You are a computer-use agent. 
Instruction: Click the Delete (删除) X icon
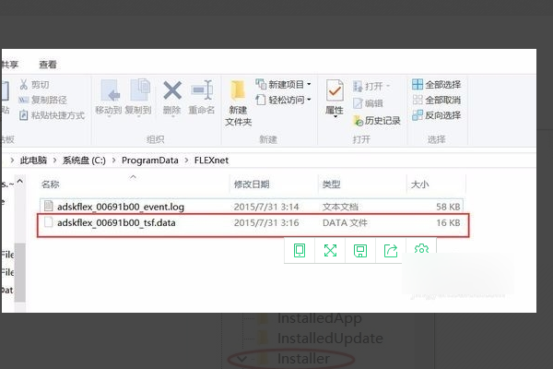[172, 90]
